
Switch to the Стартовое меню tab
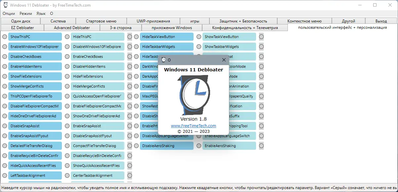pyautogui.click(x=101, y=21)
